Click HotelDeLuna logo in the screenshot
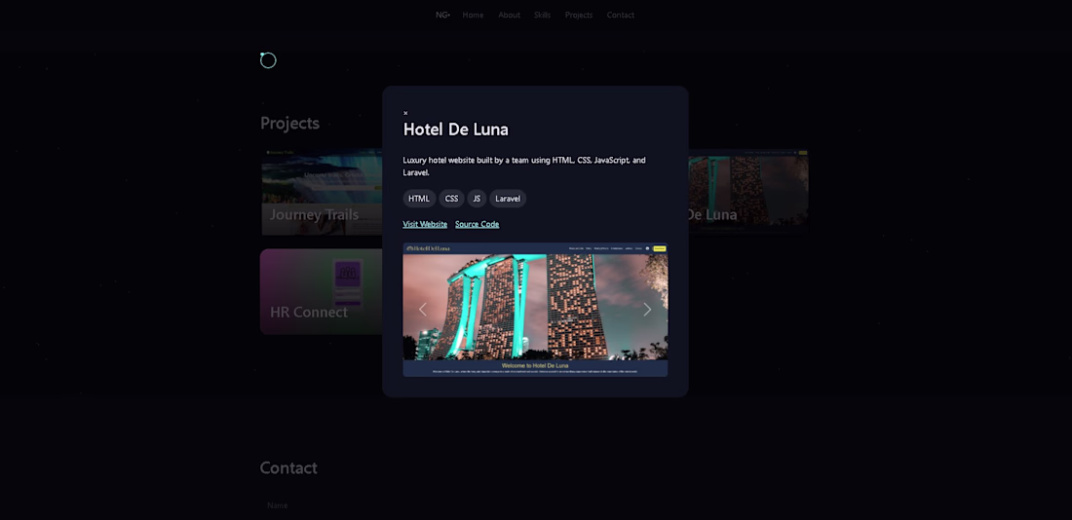This screenshot has width=1072, height=520. pos(428,248)
